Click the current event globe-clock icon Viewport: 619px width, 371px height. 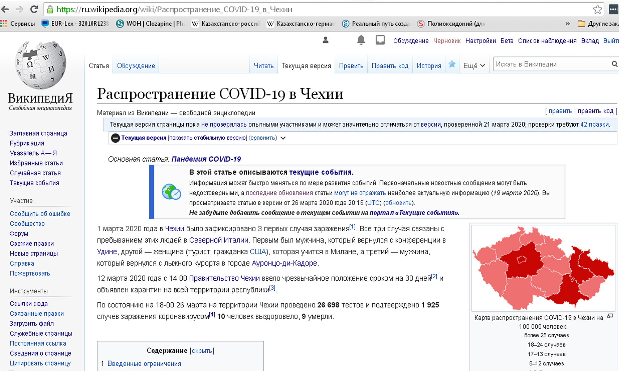[x=171, y=192]
